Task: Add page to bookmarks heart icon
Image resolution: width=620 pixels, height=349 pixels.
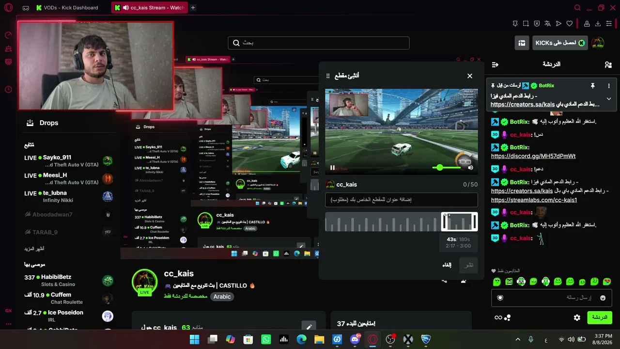Action: 570,23
